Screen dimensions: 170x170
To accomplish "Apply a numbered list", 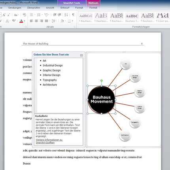I will [39, 15].
